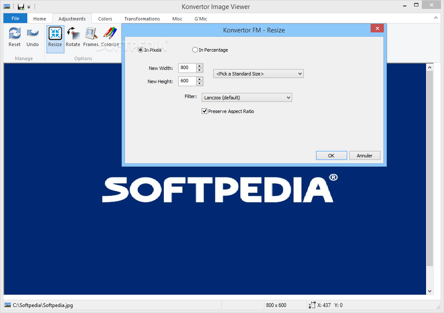Switch to the G'Mic tab
The width and height of the screenshot is (444, 313).
click(x=201, y=19)
